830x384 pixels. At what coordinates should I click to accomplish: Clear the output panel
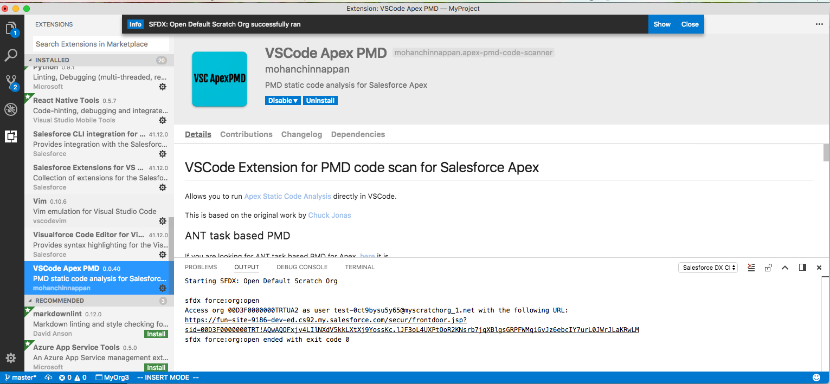(751, 268)
